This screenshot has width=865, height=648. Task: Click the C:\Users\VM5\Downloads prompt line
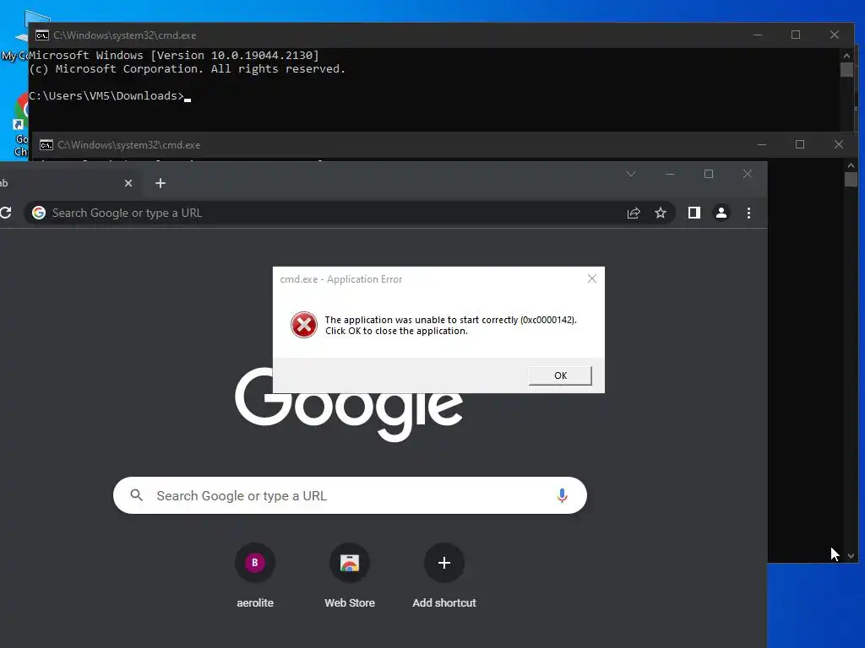[110, 96]
